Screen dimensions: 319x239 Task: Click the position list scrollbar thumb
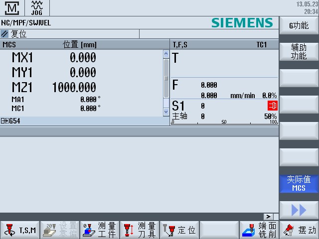tap(166, 78)
